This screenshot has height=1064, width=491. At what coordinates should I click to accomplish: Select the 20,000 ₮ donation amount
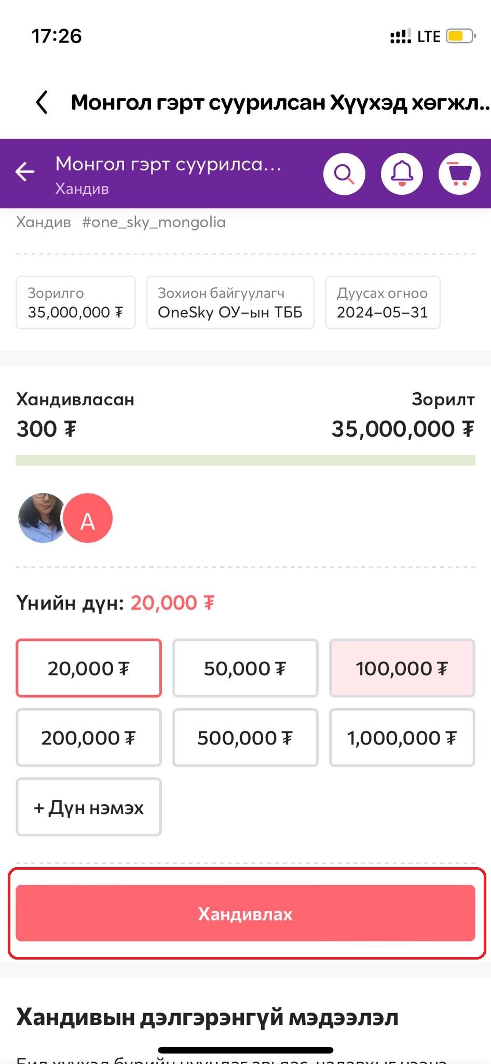click(x=89, y=668)
